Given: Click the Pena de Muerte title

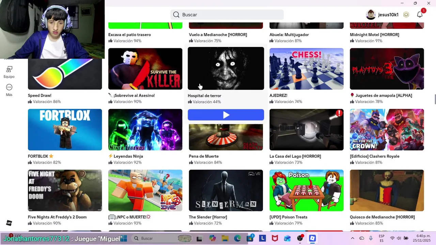Looking at the screenshot, I should tap(204, 156).
